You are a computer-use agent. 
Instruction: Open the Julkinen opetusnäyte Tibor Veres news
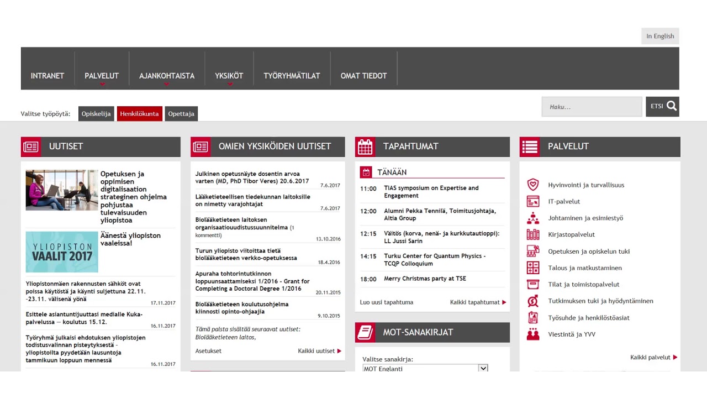(252, 177)
